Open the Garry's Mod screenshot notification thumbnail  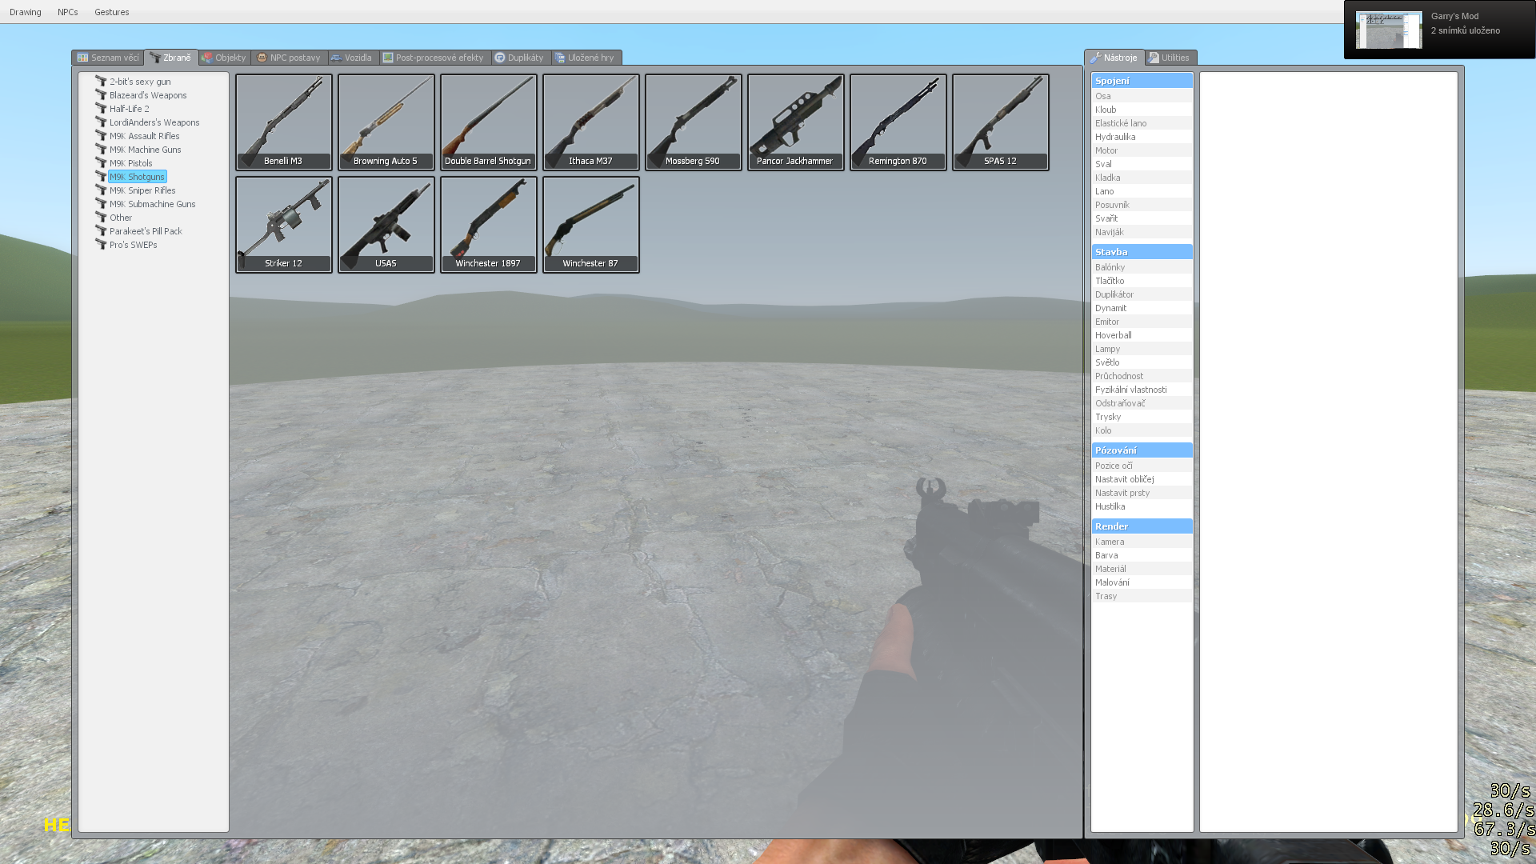[x=1389, y=30]
